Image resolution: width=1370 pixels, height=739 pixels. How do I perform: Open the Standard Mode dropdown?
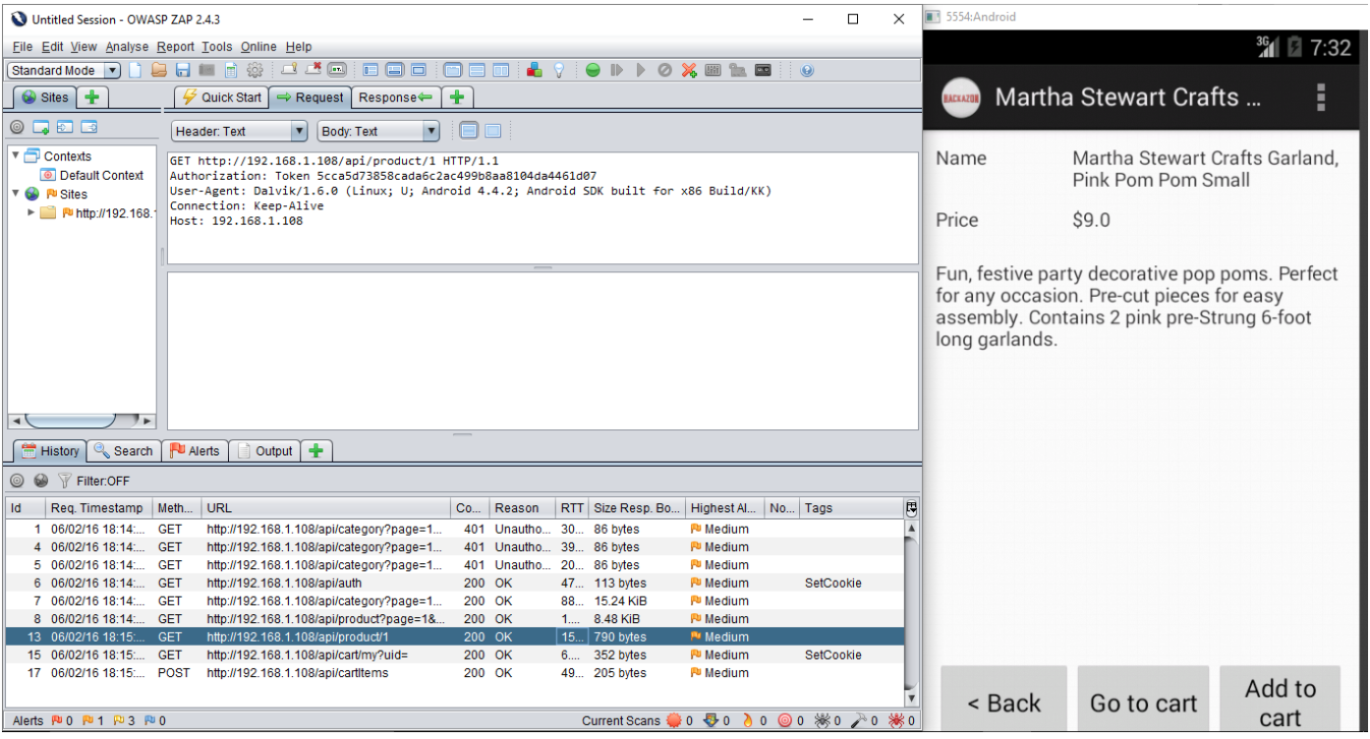64,71
